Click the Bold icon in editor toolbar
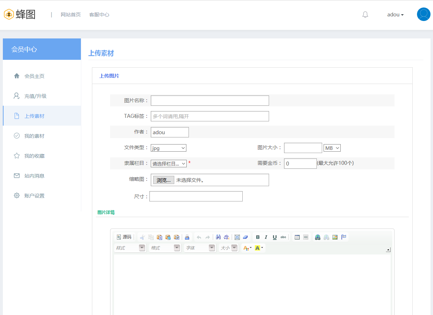Viewport: 433px width, 315px height. coord(258,237)
